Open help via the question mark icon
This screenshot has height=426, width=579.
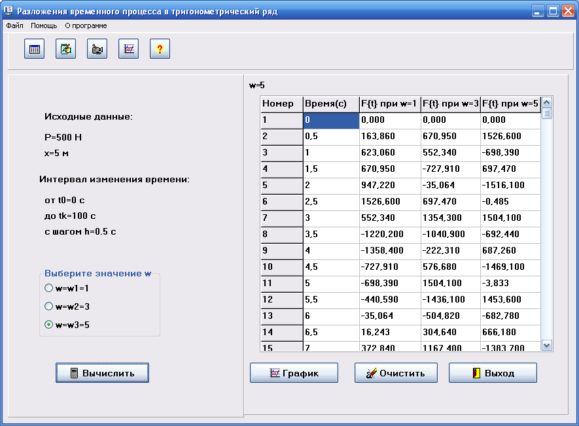tap(160, 49)
